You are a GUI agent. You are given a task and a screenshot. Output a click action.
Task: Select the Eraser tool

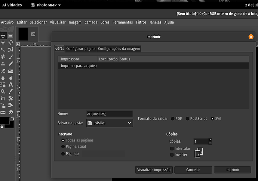(x=3, y=71)
